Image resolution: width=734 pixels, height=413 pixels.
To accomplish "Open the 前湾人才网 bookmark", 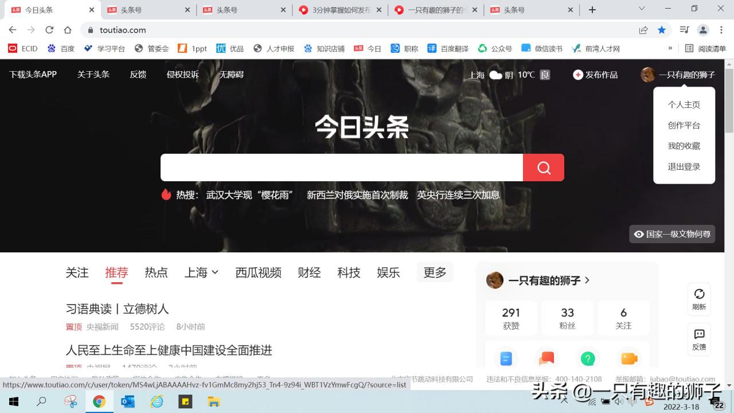I will pos(596,49).
